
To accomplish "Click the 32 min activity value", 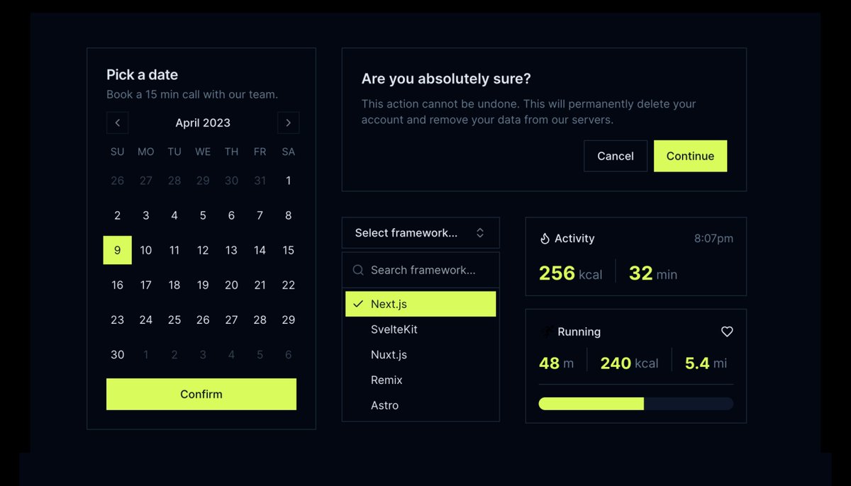I will 652,273.
